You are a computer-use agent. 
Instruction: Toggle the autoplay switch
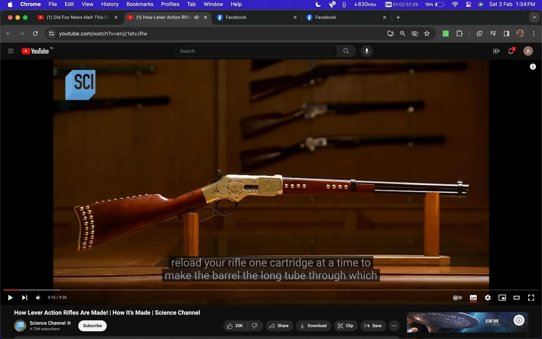tap(457, 298)
